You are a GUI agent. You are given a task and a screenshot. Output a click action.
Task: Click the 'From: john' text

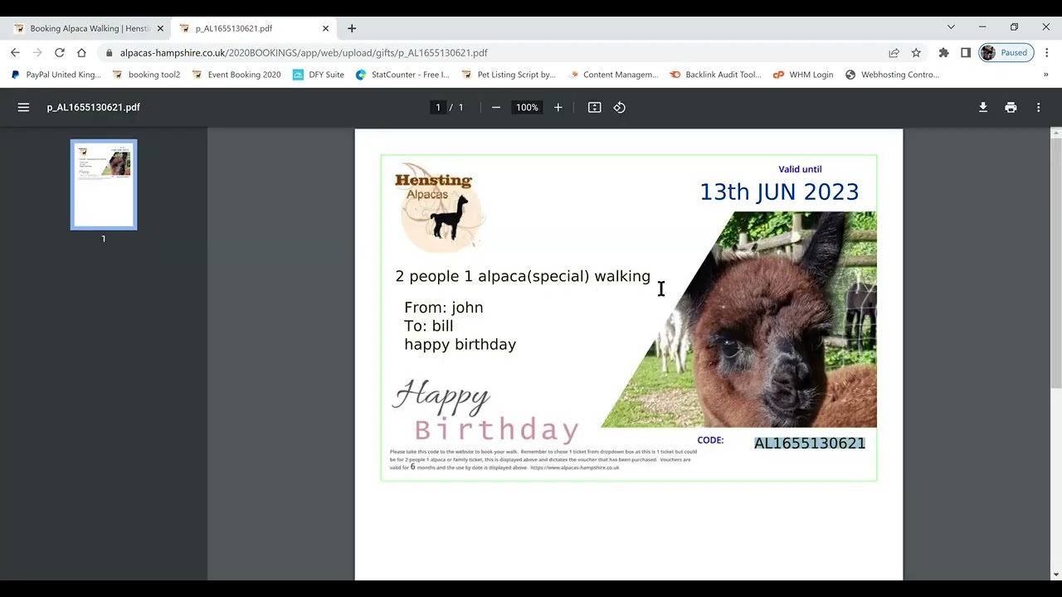[444, 308]
